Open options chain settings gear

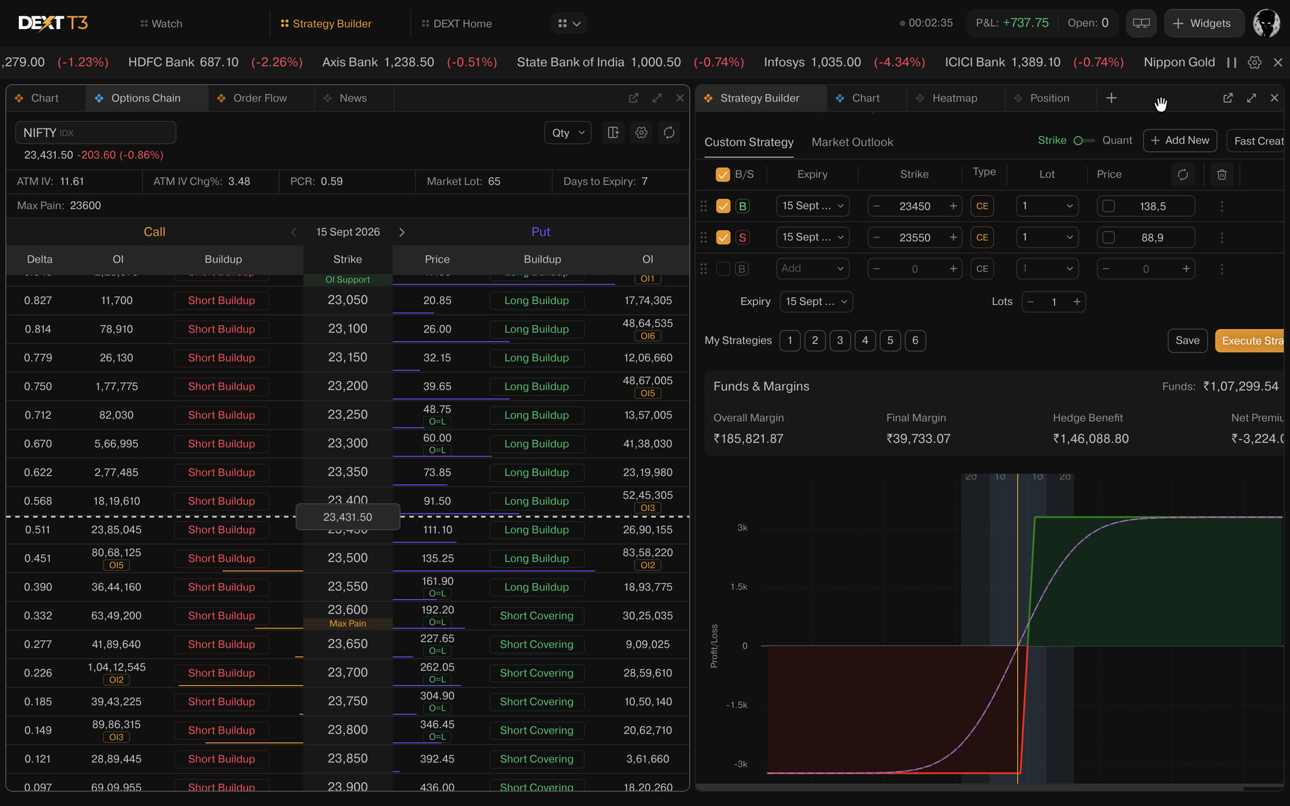click(x=642, y=133)
